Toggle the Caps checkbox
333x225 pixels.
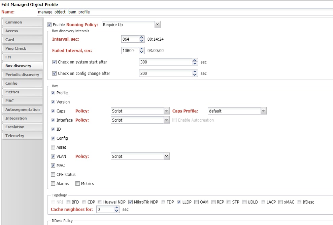tap(53, 111)
